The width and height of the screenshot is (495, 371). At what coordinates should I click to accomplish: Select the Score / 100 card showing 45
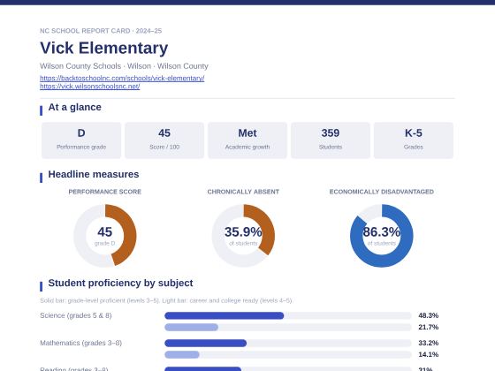pyautogui.click(x=164, y=140)
